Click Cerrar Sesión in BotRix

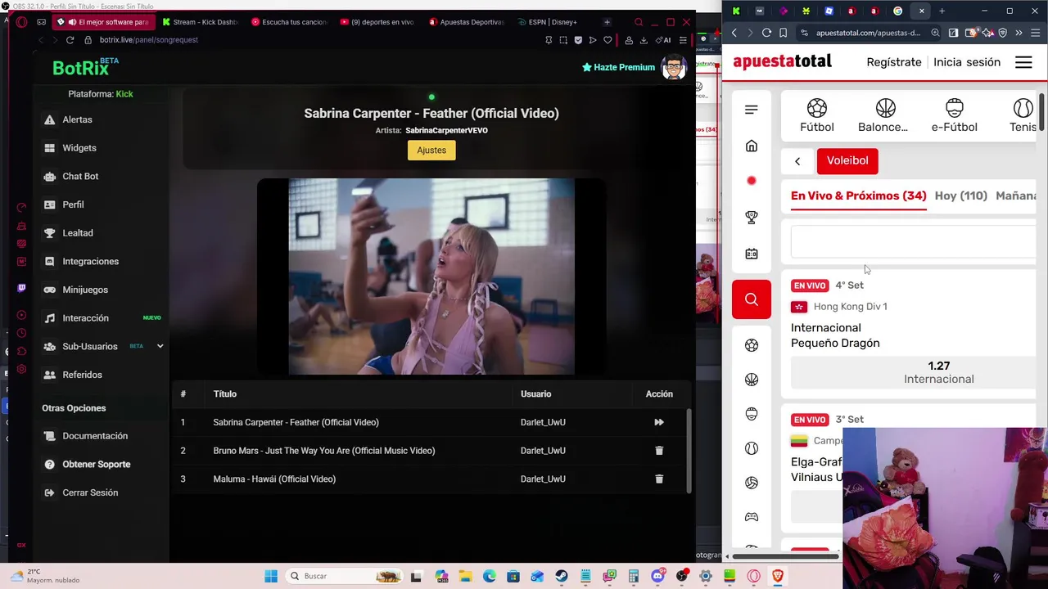pyautogui.click(x=90, y=492)
